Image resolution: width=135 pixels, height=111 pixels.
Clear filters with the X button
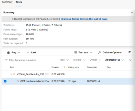[130, 60]
